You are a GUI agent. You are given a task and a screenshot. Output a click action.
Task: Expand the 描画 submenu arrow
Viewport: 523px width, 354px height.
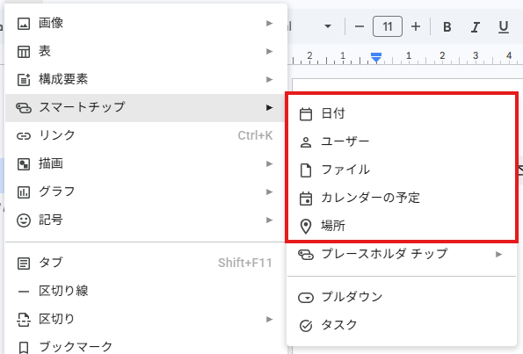(269, 163)
